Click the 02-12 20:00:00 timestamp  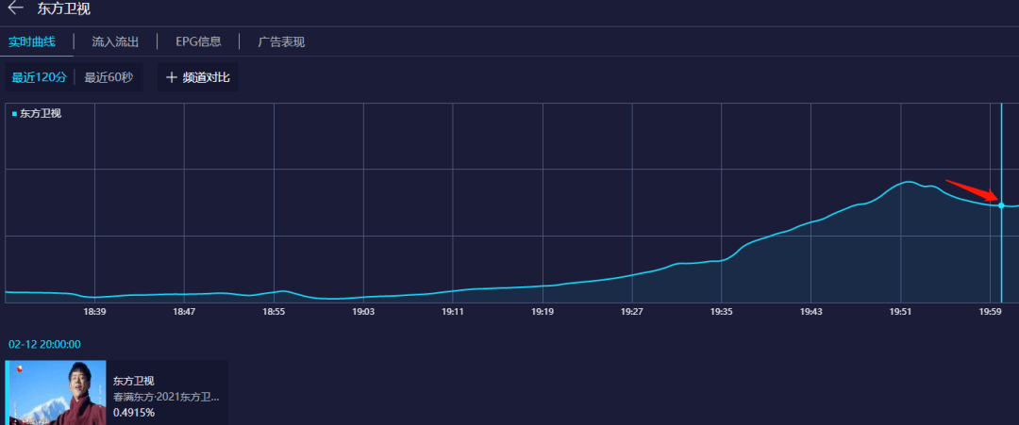click(44, 345)
